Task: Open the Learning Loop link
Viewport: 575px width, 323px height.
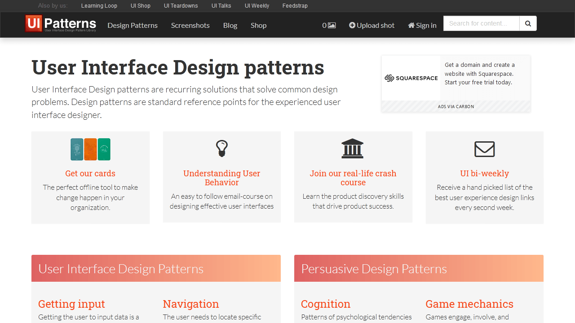Action: click(99, 6)
